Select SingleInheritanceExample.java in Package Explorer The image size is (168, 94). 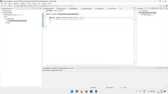click(17, 21)
